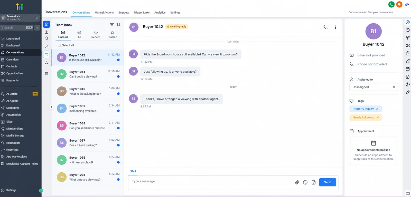Select the Unread inbox tab
The image size is (411, 197).
coord(63,34)
